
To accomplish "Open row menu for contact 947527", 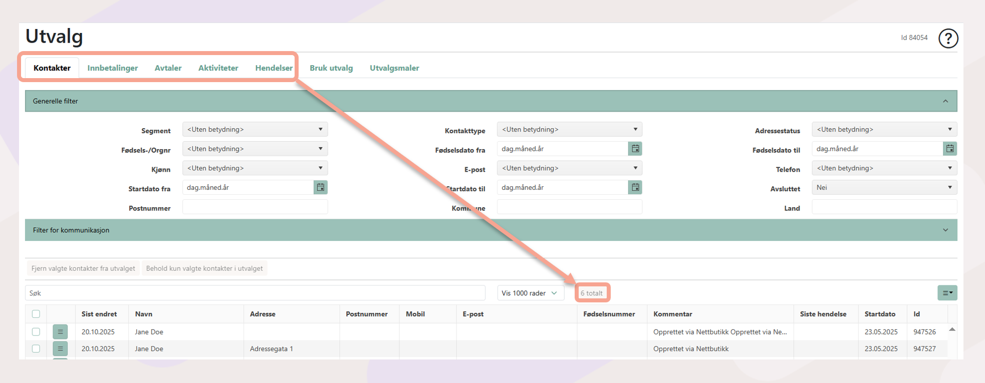I will coord(60,348).
